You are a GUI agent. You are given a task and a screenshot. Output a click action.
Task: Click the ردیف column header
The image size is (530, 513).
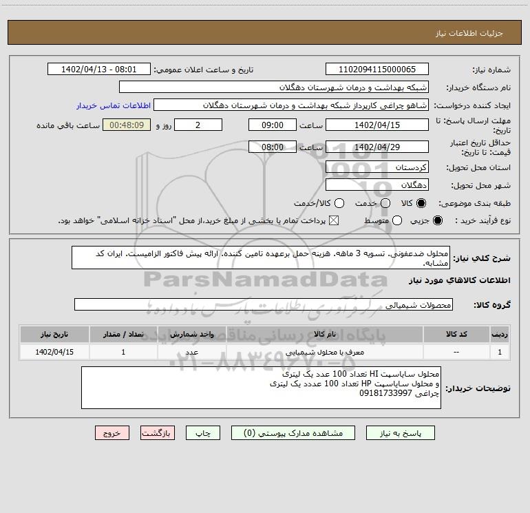coord(500,334)
